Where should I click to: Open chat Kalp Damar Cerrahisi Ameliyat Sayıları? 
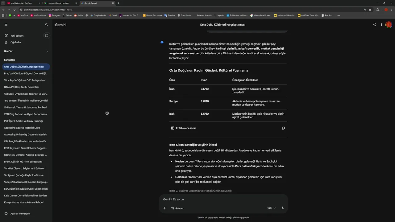(26, 195)
